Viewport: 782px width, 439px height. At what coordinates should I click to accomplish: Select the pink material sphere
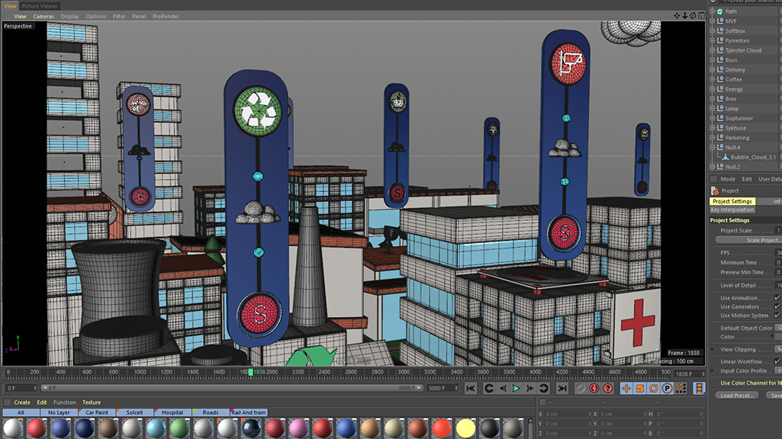pos(298,428)
